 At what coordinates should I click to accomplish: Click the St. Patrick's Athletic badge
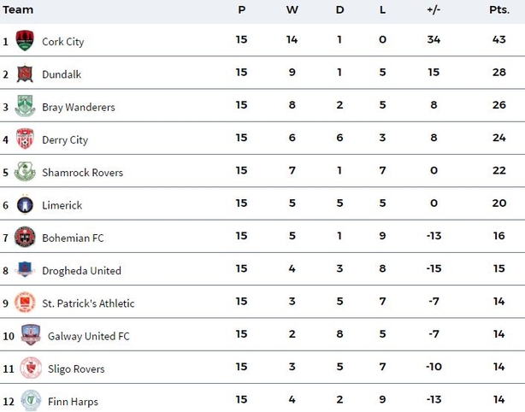click(25, 303)
